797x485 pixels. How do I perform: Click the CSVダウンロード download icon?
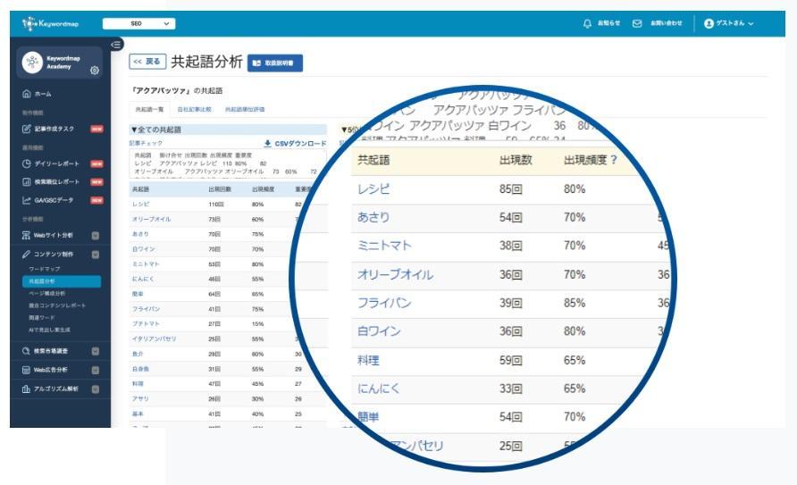click(267, 144)
